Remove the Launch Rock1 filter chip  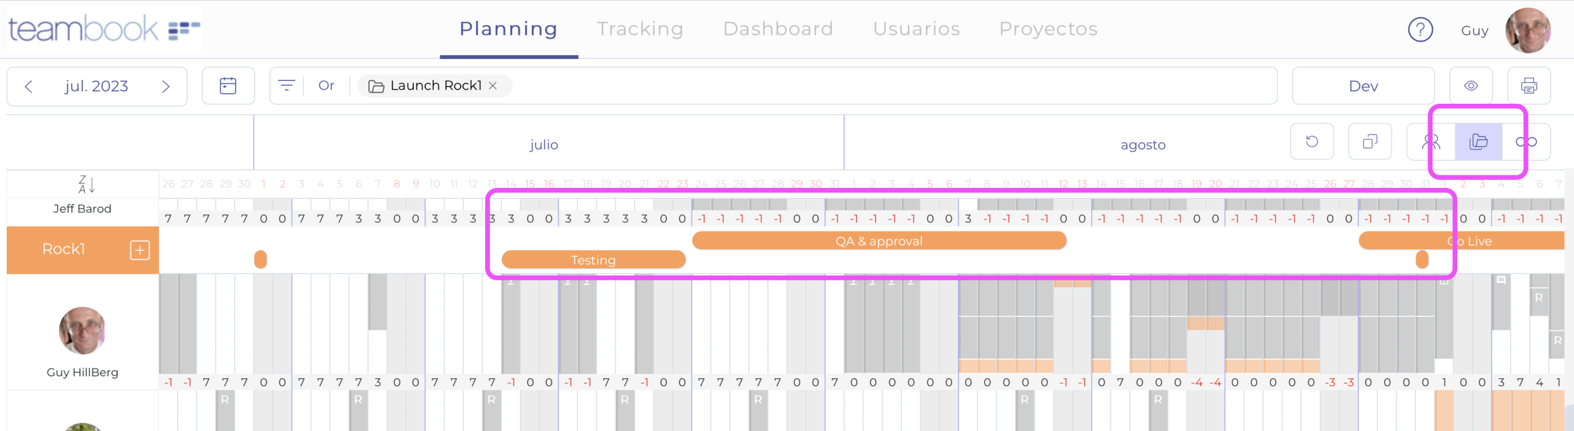[x=493, y=86]
